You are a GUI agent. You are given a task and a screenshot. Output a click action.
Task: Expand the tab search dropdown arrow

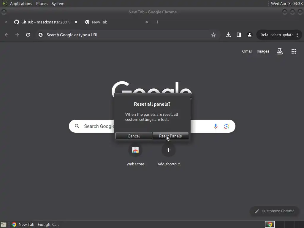6,22
